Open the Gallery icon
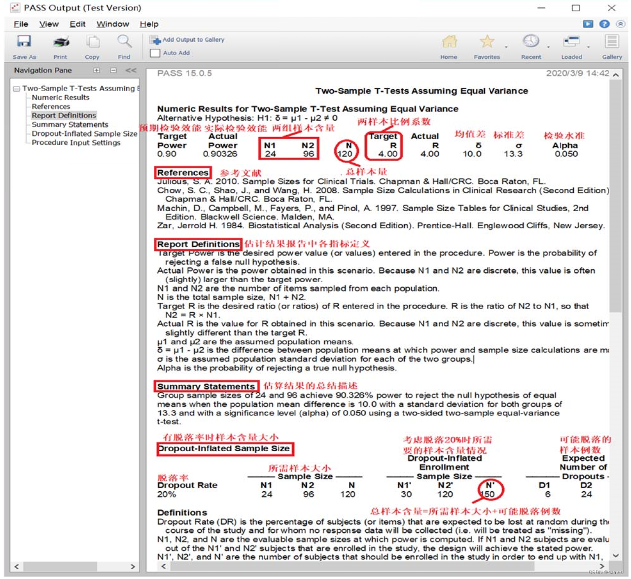 pos(612,41)
